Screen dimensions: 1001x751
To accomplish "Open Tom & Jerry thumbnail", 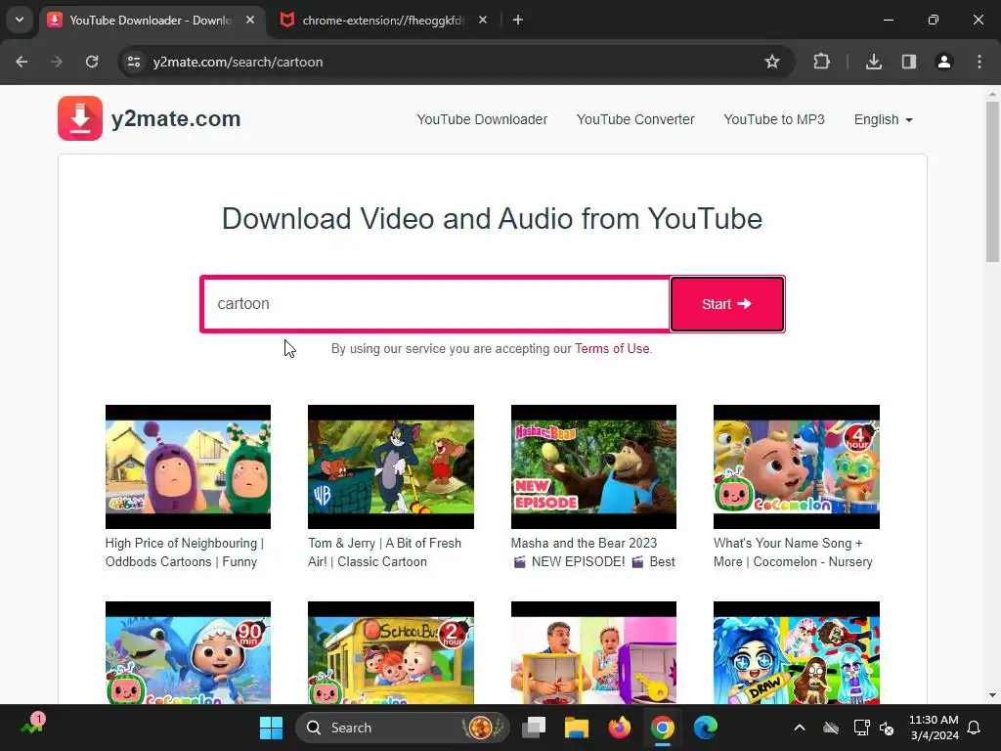I will (391, 466).
